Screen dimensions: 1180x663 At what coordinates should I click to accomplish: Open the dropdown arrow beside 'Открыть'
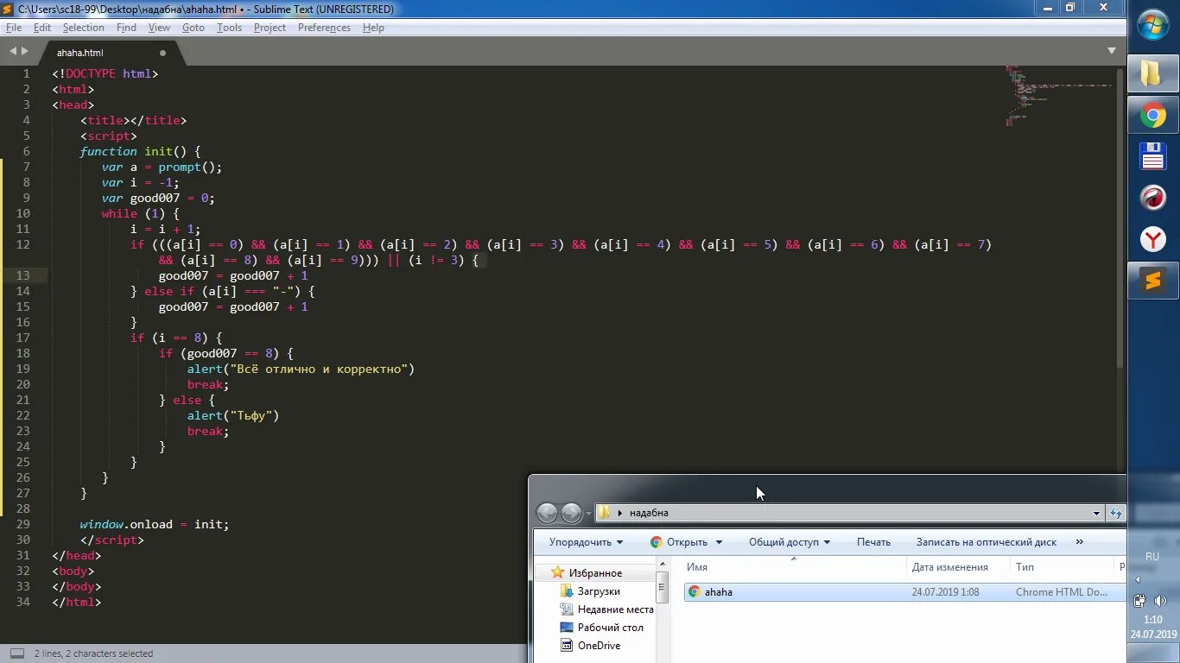[x=719, y=543]
